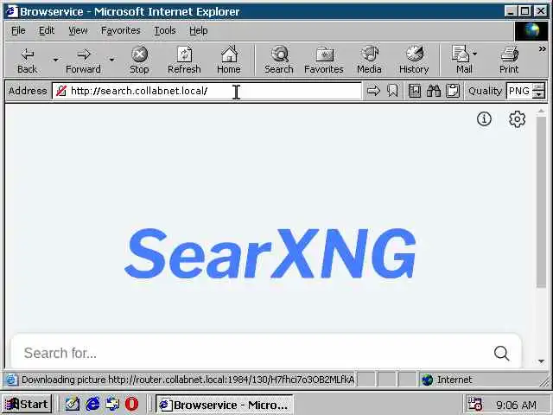Open the Search pane
The width and height of the screenshot is (553, 415).
coord(279,60)
